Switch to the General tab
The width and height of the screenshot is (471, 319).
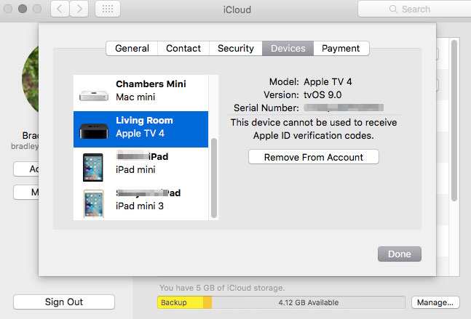(132, 48)
